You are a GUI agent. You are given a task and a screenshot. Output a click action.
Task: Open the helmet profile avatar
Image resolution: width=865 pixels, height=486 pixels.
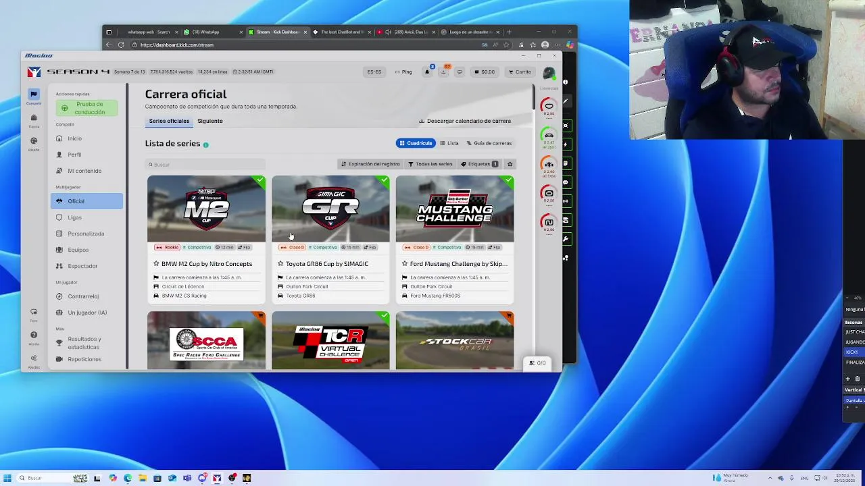pos(548,72)
